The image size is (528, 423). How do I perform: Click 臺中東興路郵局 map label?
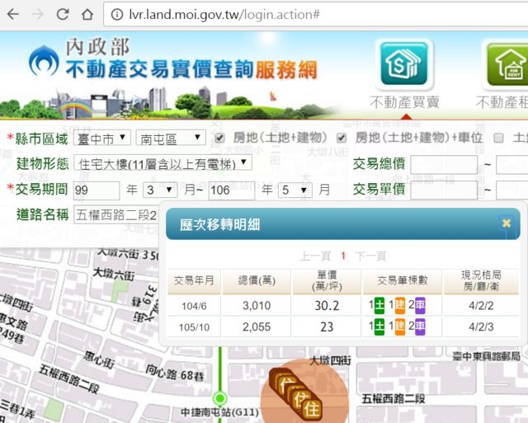tap(486, 356)
